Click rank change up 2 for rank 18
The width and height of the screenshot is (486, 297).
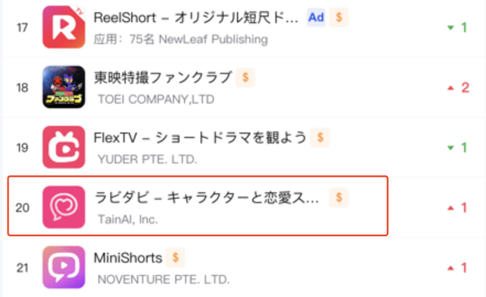(x=459, y=88)
